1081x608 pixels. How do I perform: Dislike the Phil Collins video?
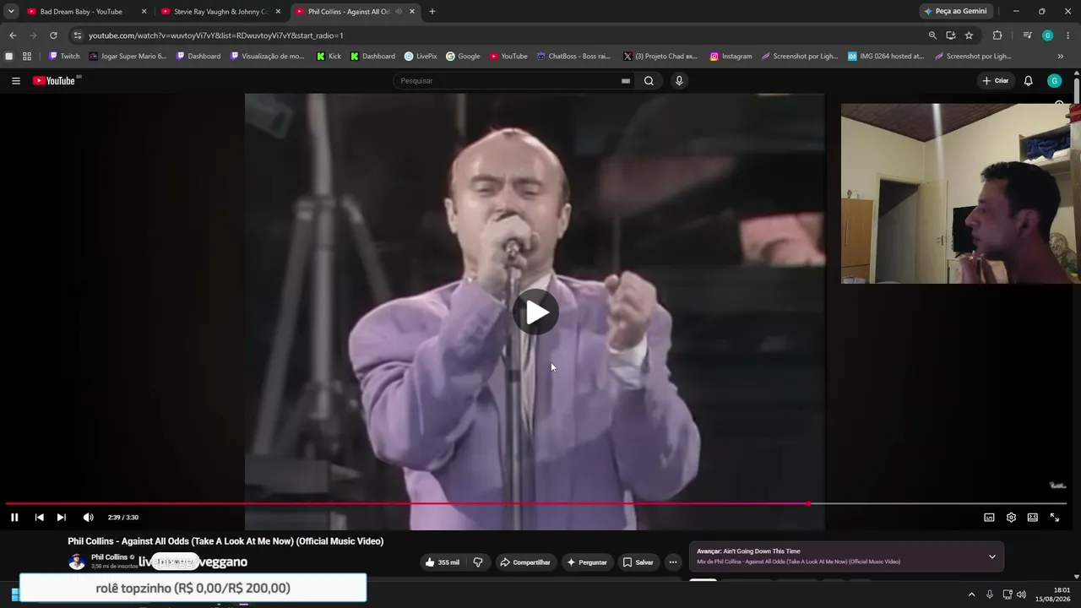tap(478, 562)
